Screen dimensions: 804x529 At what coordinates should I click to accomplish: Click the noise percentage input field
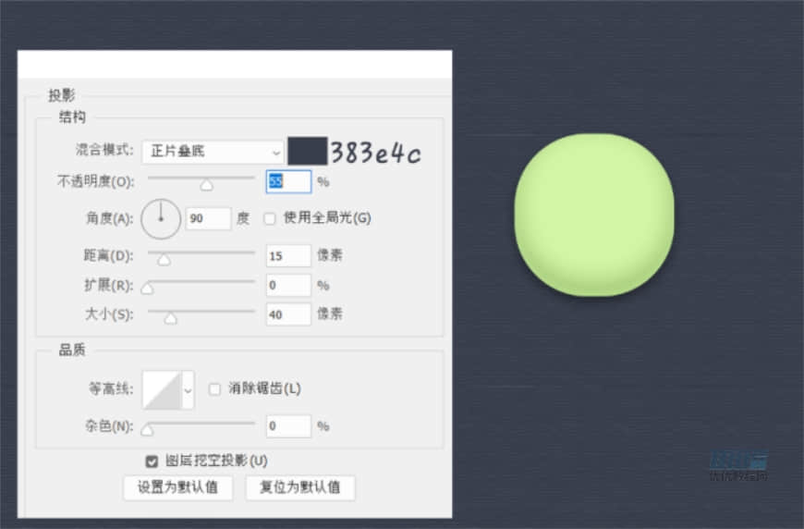coord(288,425)
